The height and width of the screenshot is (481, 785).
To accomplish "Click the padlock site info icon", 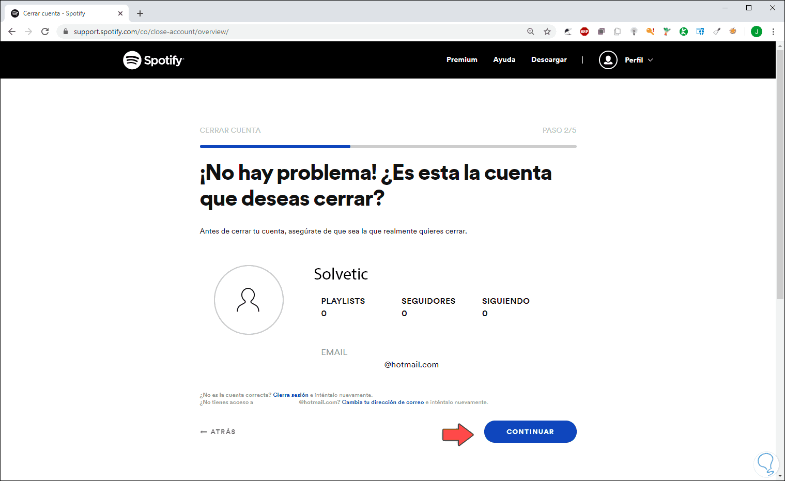I will tap(66, 32).
